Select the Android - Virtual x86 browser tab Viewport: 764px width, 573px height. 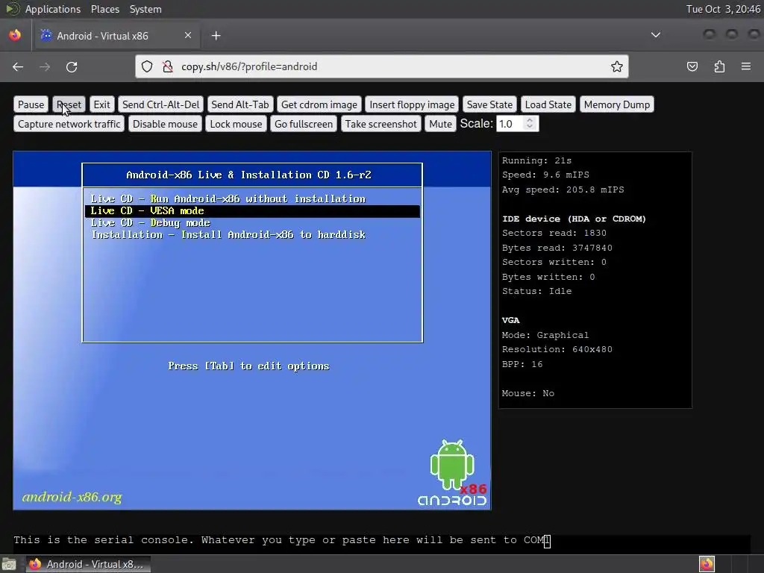click(x=116, y=36)
